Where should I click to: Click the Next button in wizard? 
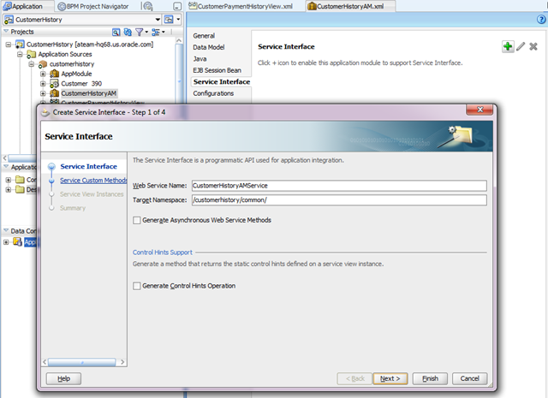[x=390, y=378]
